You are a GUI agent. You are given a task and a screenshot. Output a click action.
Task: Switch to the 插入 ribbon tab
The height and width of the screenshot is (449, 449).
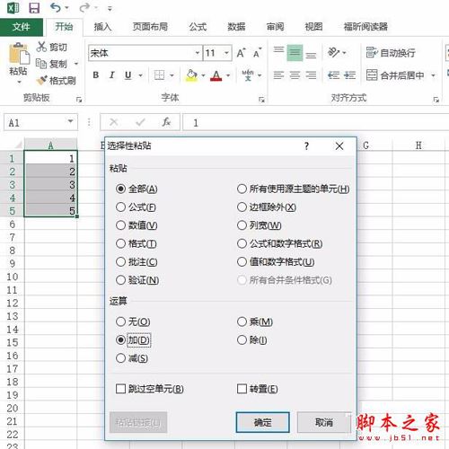point(102,27)
